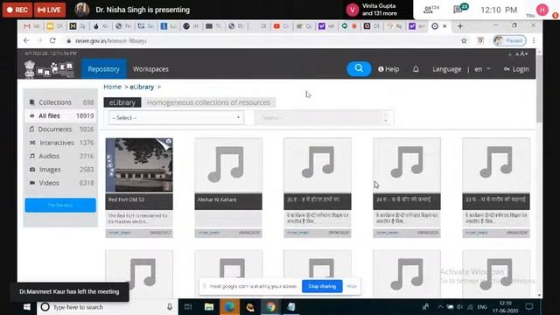Close the active browser tab
The width and height of the screenshot is (560, 315).
pos(444,26)
